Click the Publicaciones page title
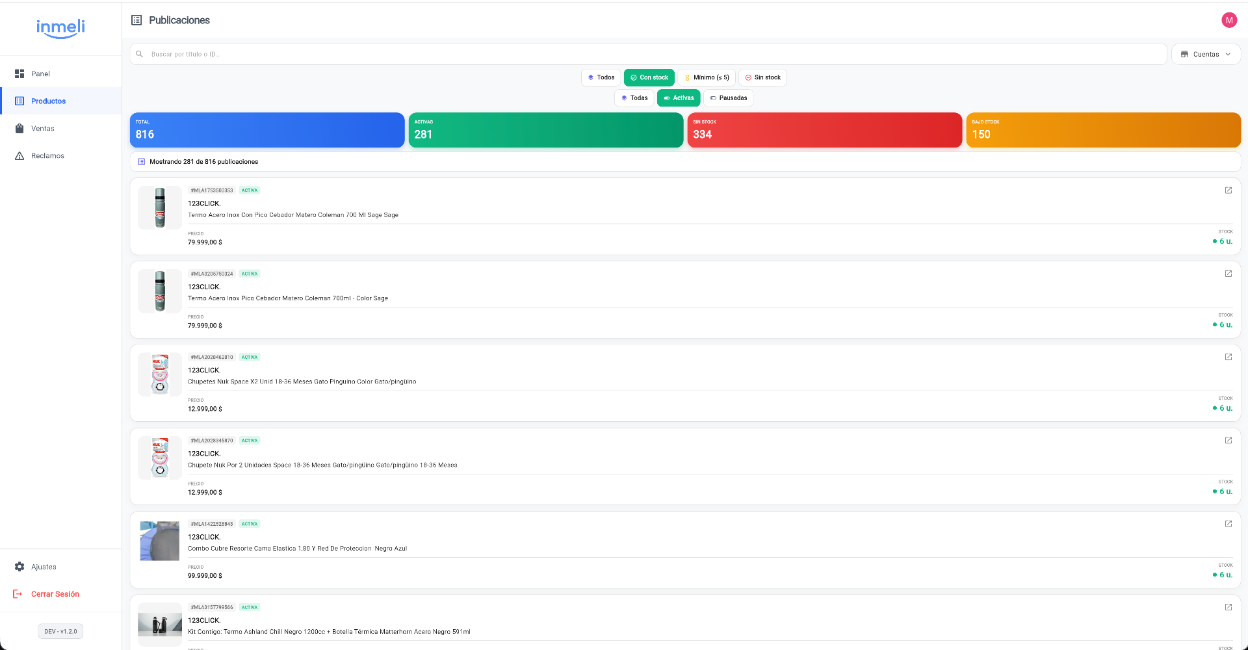This screenshot has height=650, width=1248. click(179, 20)
